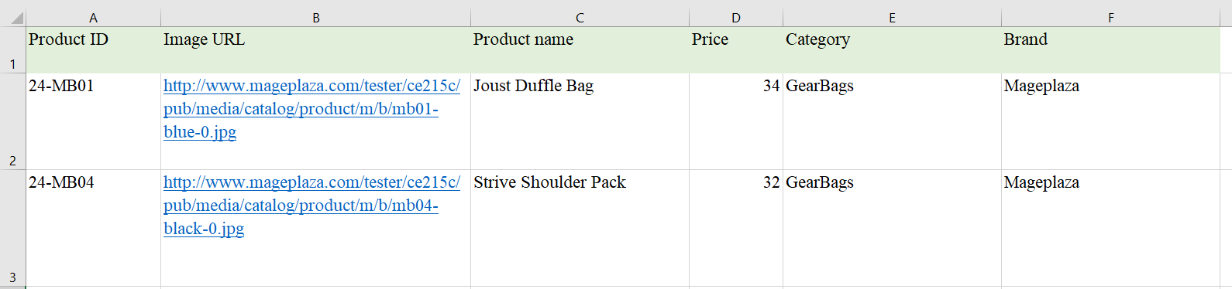Screen dimensions: 1232x289
Task: Select column B header
Action: pyautogui.click(x=315, y=17)
